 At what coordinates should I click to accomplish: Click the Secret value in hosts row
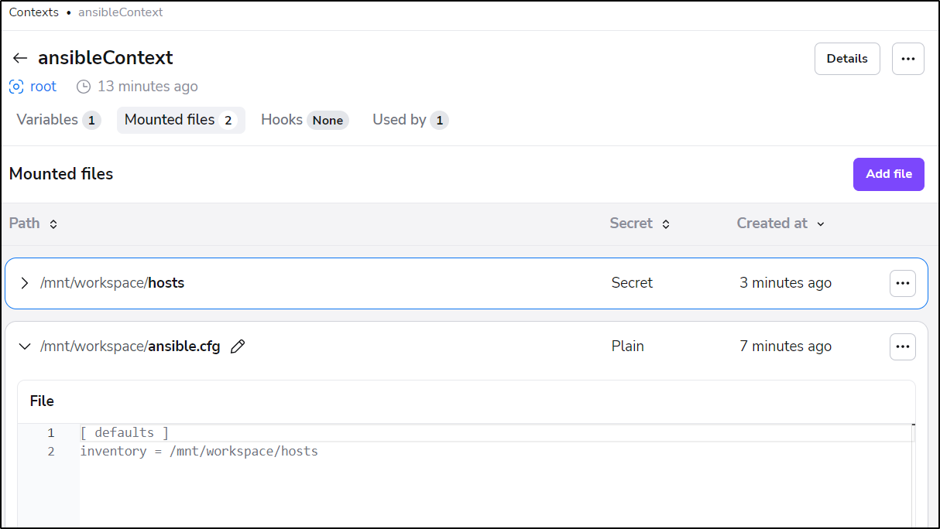point(632,283)
